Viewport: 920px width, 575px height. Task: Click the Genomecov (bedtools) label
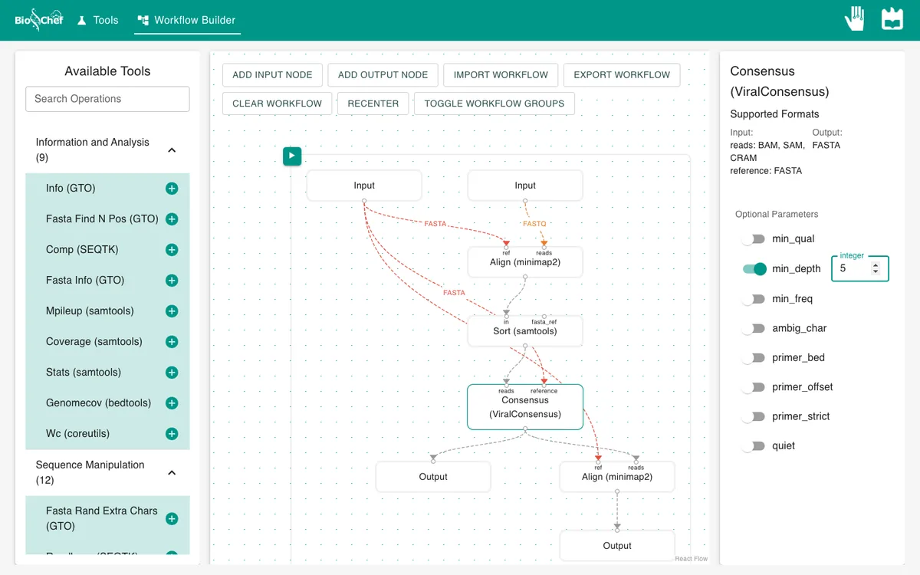[x=99, y=403]
